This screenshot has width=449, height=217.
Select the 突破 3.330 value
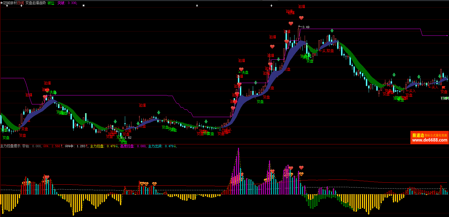[67, 3]
